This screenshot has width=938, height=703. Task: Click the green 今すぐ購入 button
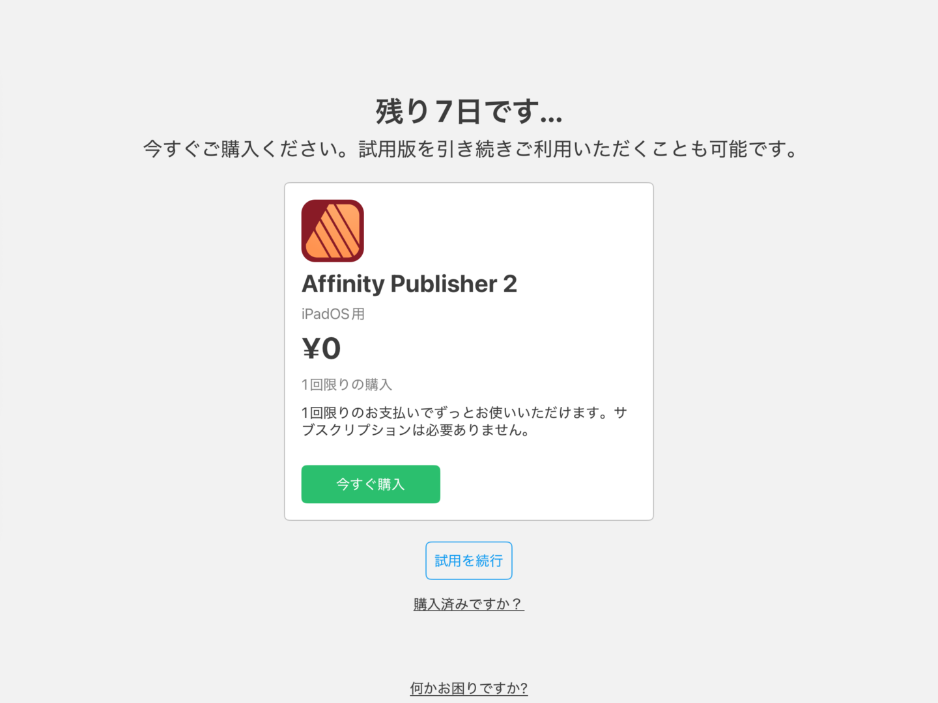371,484
